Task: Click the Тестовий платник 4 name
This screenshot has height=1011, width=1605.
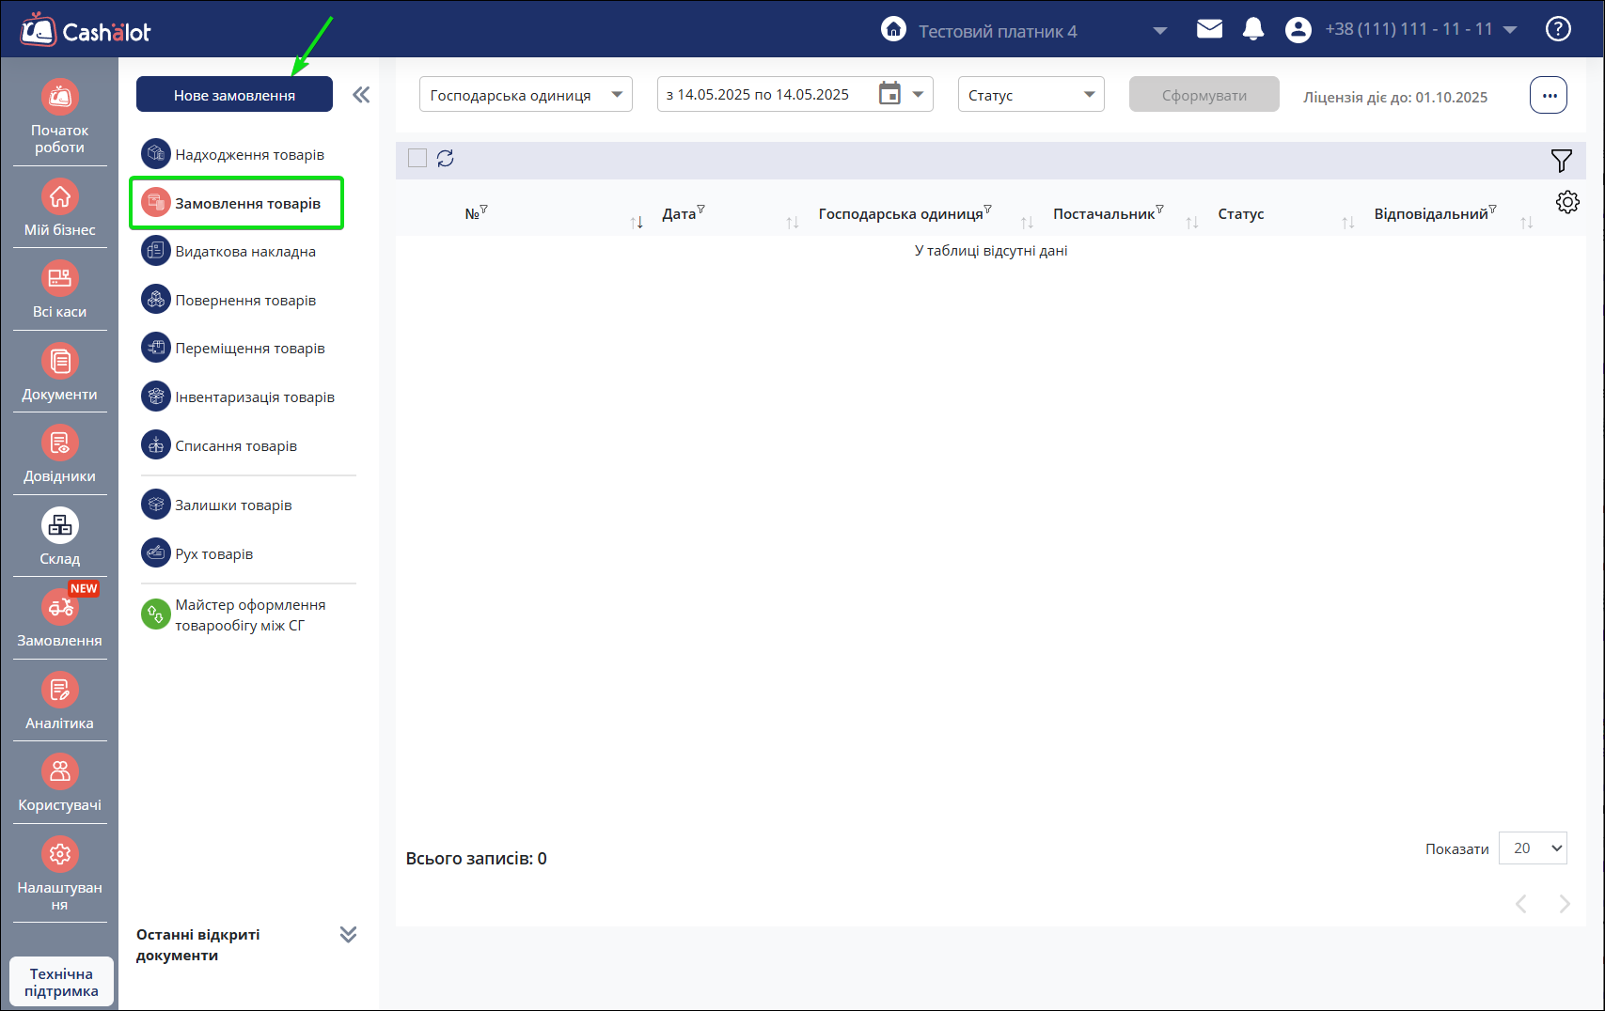Action: pyautogui.click(x=998, y=31)
